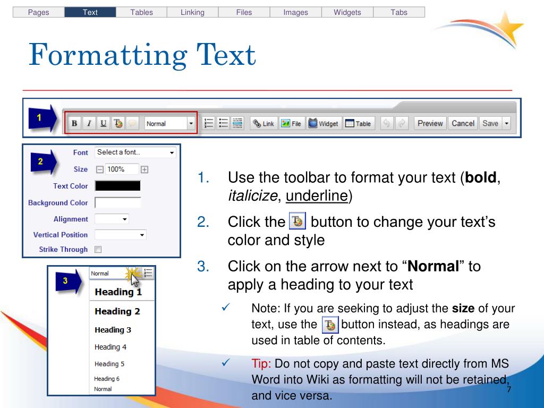Click the style icon in step 2 text

[x=297, y=221]
